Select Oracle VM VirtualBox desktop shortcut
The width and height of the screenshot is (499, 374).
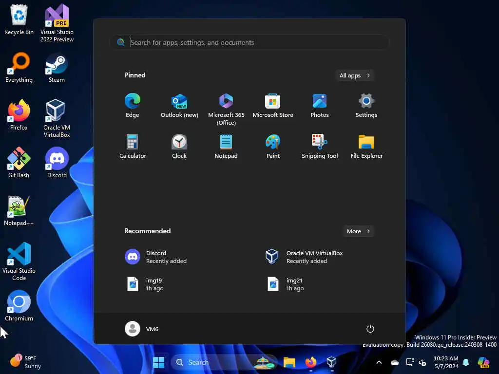pos(57,118)
